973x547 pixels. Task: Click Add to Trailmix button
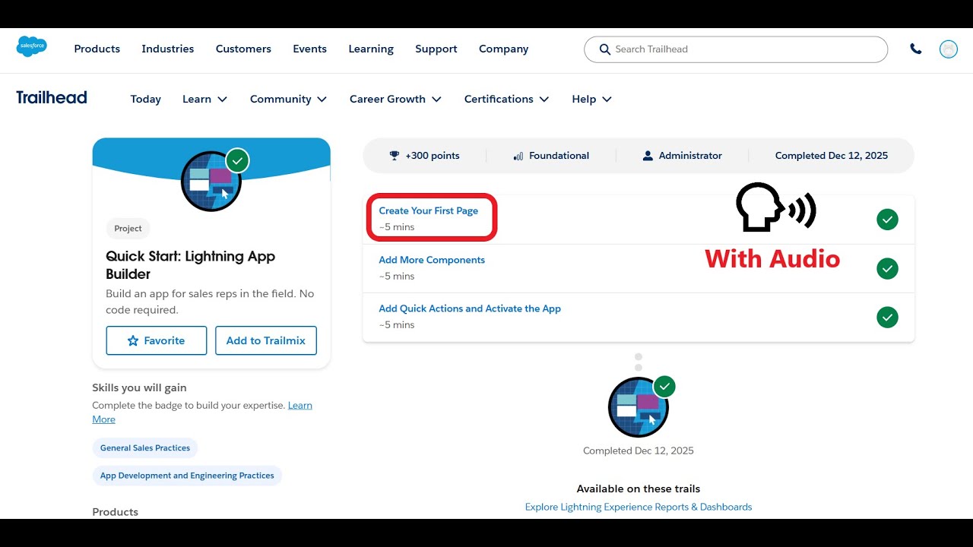click(266, 340)
